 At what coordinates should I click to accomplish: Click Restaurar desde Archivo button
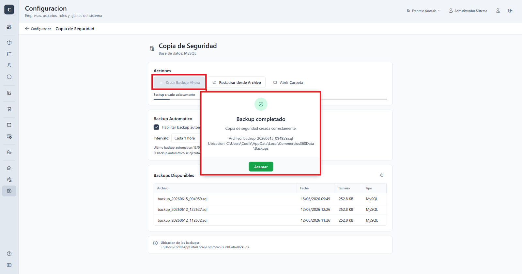pyautogui.click(x=237, y=83)
